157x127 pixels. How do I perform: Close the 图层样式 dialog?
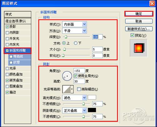[152, 4]
